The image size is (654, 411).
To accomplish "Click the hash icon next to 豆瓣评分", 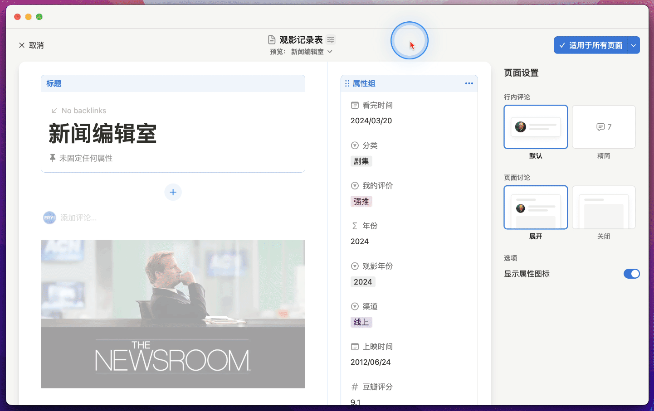I will 355,387.
